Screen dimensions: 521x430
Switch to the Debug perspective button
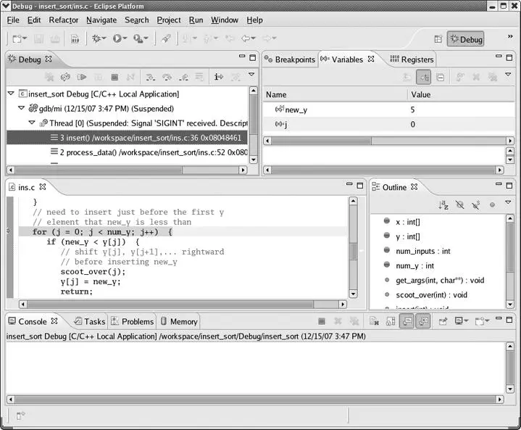(465, 39)
